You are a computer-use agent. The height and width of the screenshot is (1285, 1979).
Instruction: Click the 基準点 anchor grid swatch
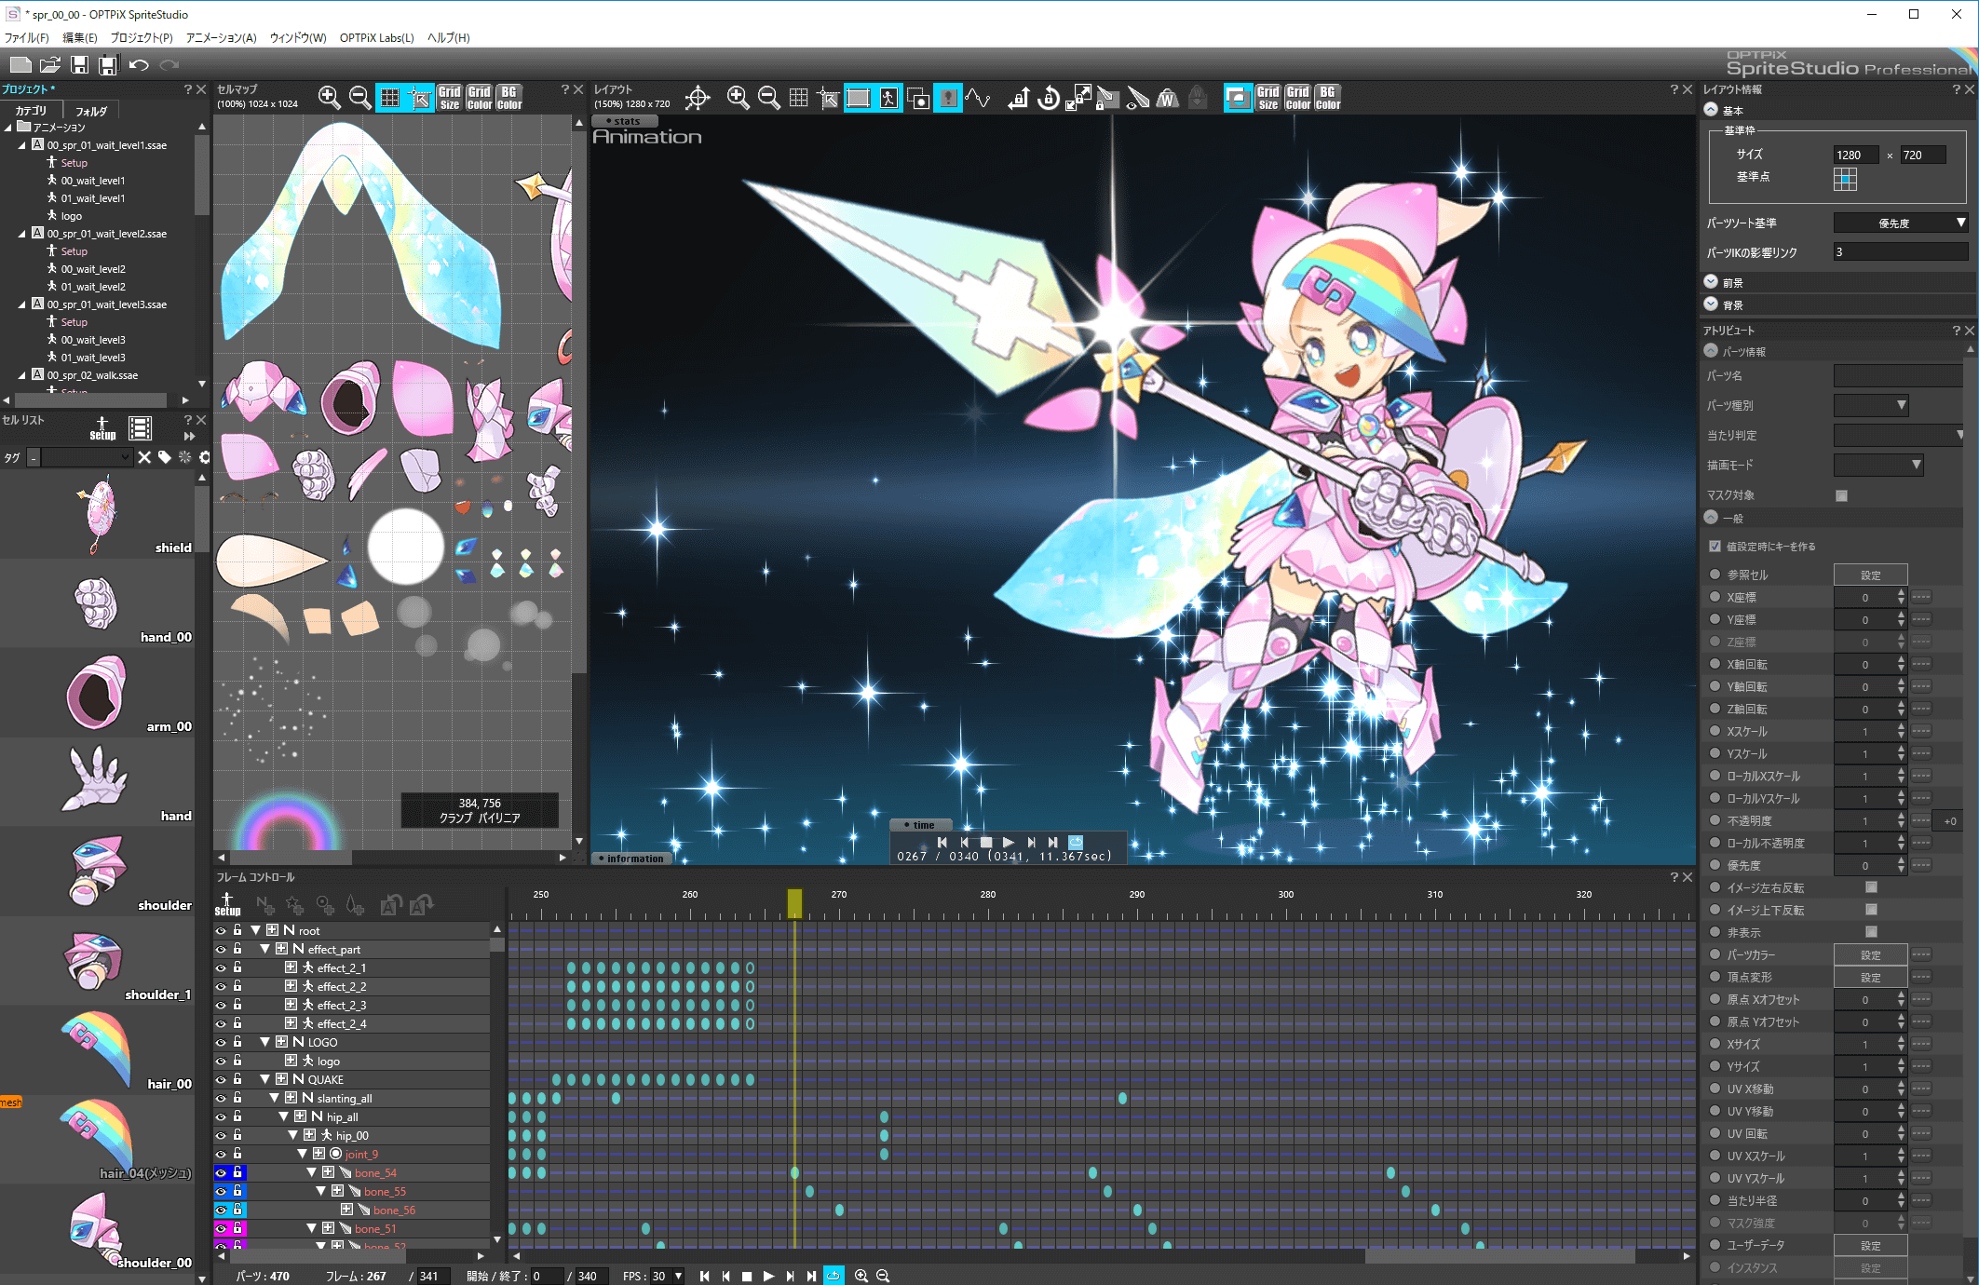click(x=1845, y=178)
